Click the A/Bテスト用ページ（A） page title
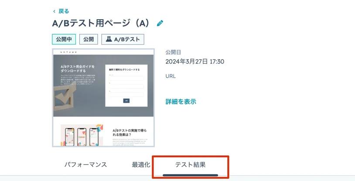Viewport: 355px width, 181px height. (x=101, y=23)
